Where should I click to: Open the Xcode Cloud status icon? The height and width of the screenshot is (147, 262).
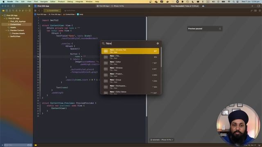[x=203, y=6]
